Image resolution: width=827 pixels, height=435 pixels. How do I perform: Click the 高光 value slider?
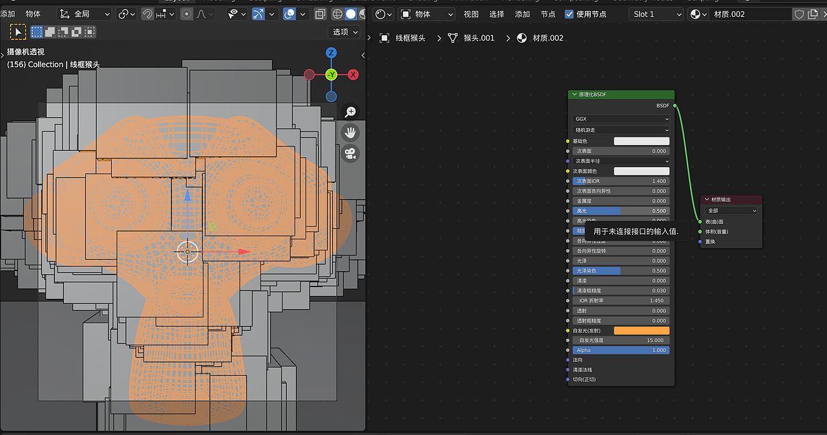621,211
